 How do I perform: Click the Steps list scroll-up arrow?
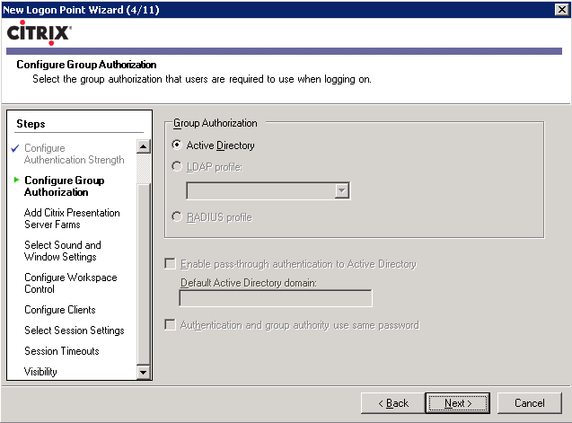tap(144, 146)
